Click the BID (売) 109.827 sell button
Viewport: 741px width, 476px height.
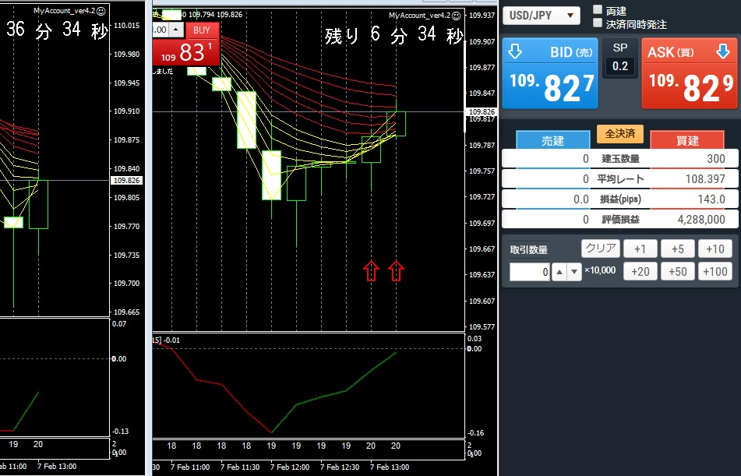click(550, 74)
